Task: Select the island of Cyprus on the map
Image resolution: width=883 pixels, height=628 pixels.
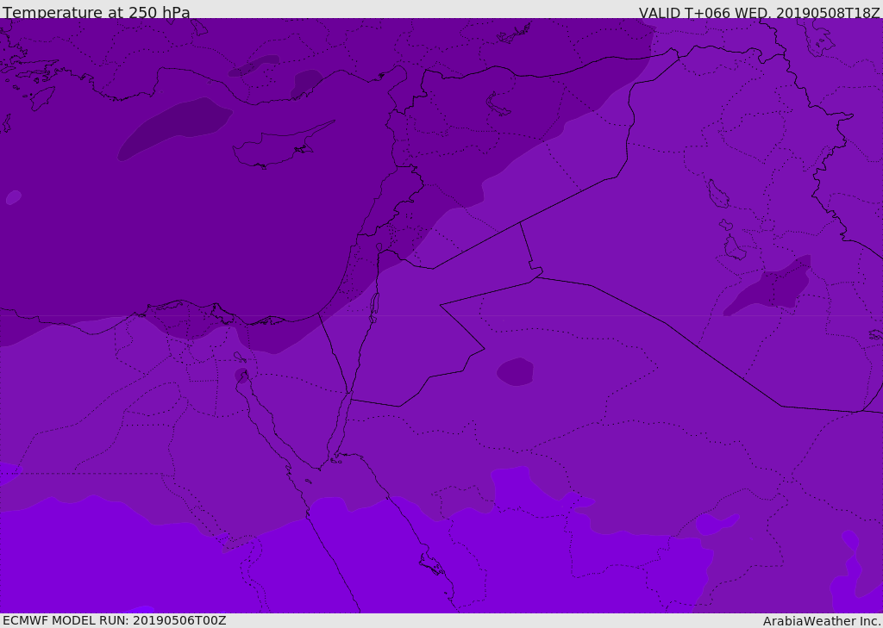Action: [x=269, y=150]
